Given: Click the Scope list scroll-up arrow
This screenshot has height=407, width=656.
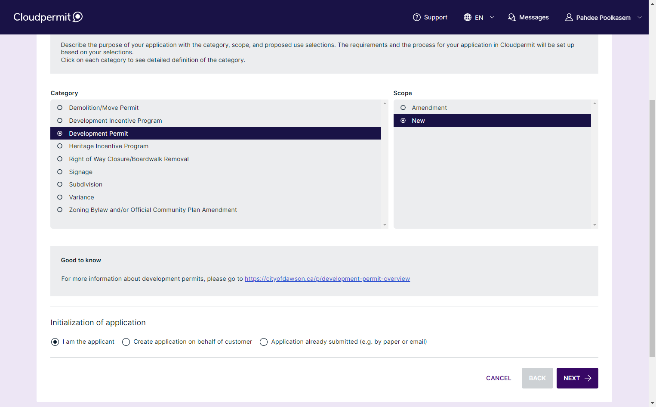Looking at the screenshot, I should pyautogui.click(x=594, y=103).
